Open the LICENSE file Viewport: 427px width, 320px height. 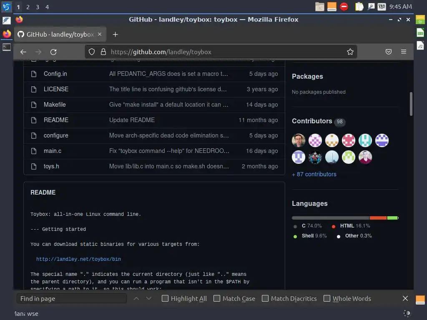[56, 89]
